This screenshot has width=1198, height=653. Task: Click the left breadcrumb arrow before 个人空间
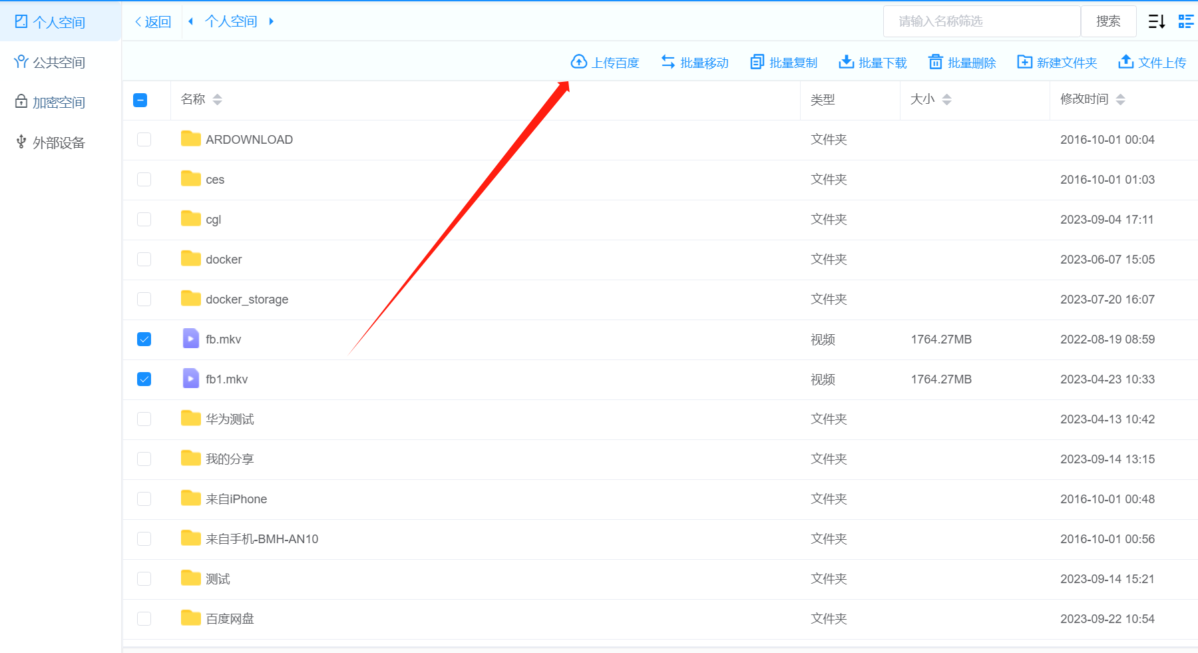191,21
